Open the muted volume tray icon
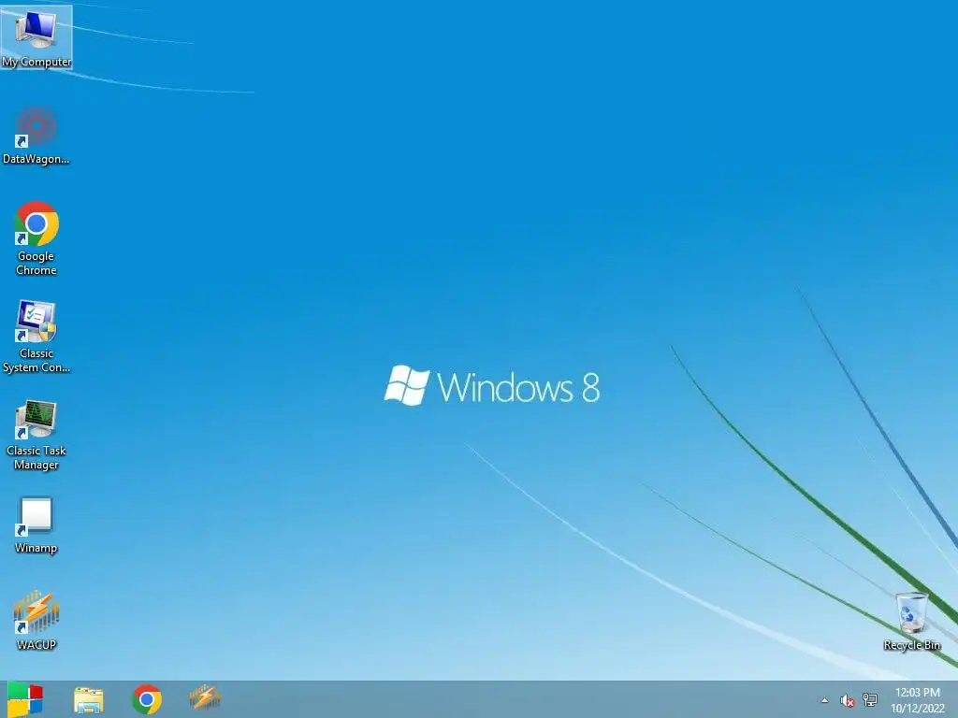 coord(847,700)
